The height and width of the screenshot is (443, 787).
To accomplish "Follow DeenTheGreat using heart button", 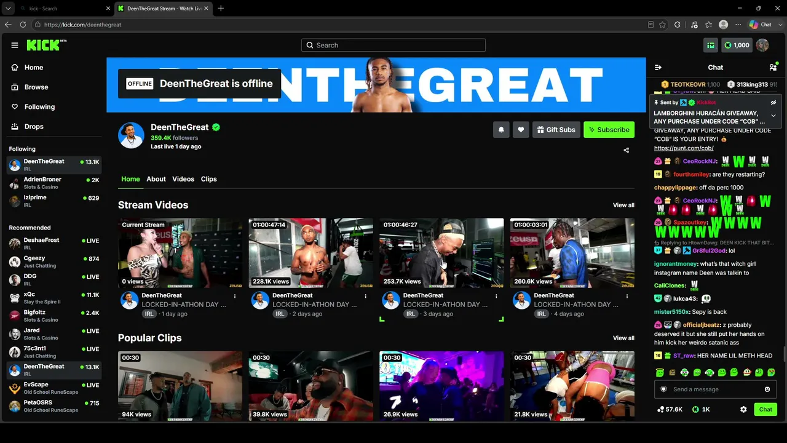I will 521,130.
